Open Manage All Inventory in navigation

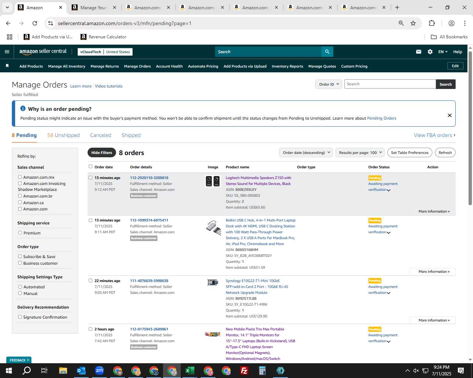tap(67, 66)
